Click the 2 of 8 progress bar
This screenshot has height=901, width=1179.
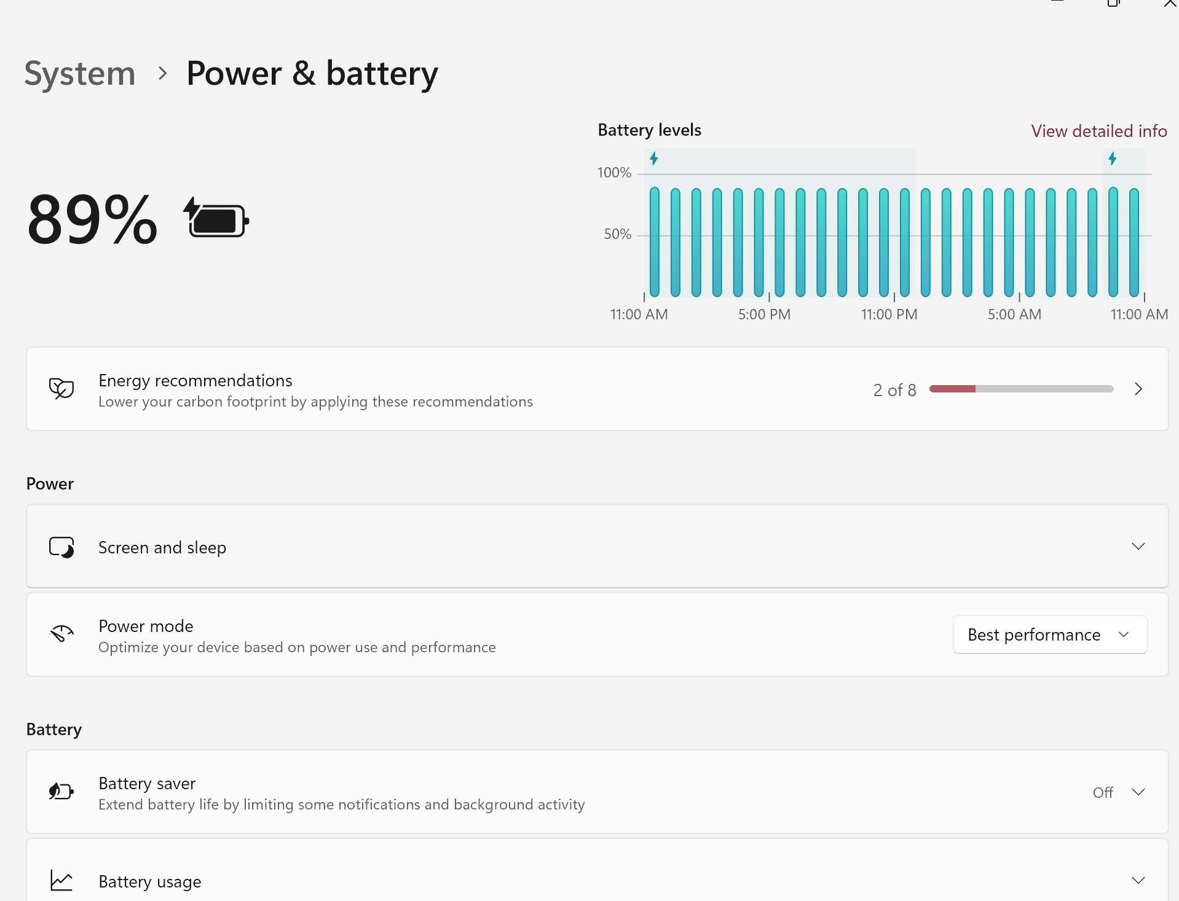click(1020, 388)
